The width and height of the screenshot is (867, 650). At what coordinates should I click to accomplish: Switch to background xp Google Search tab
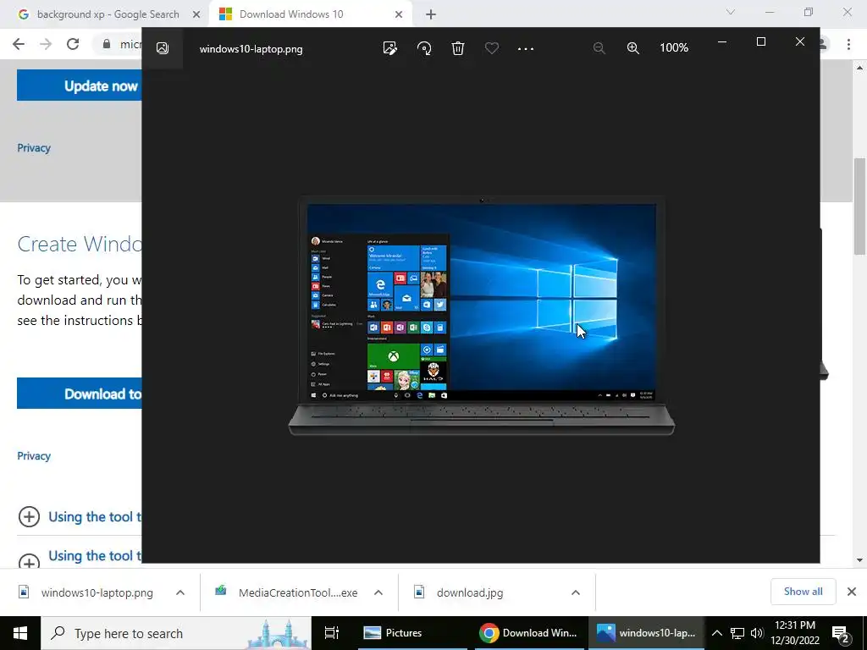click(108, 14)
